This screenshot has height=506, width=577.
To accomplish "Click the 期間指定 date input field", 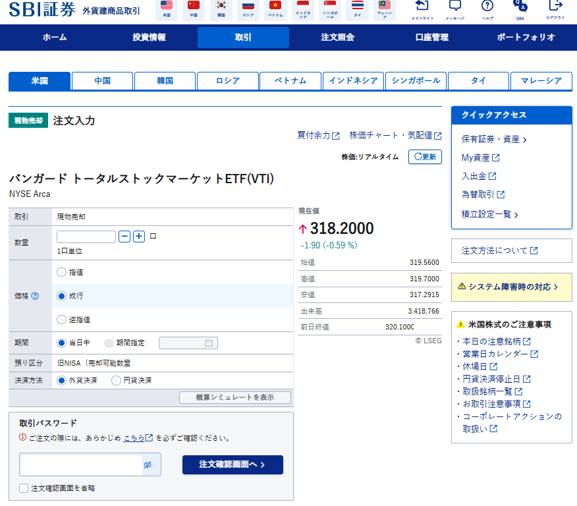I will click(188, 343).
